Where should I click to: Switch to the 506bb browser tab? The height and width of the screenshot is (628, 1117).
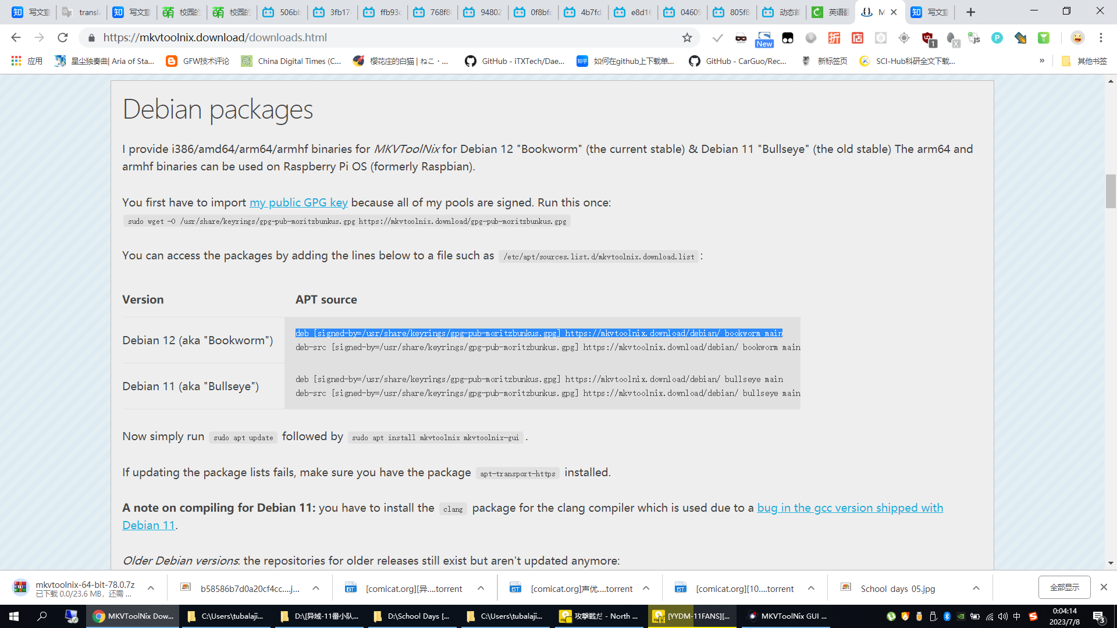[x=282, y=12]
